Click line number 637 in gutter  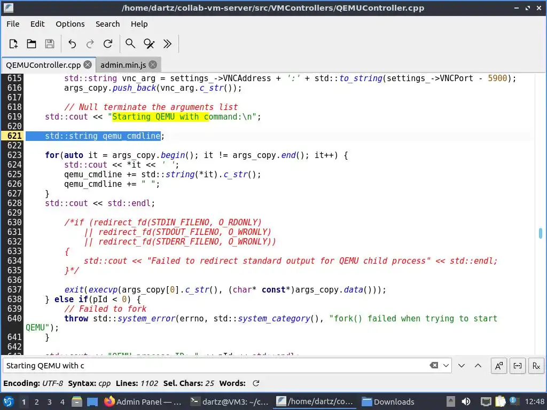tap(14, 289)
